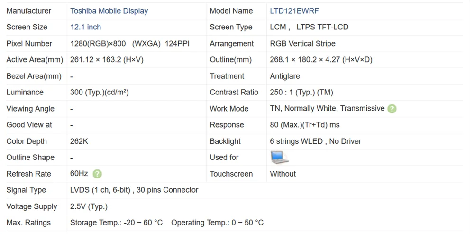Open the Toshiba Mobile Display manufacturer link
This screenshot has height=234, width=474.
click(x=109, y=11)
